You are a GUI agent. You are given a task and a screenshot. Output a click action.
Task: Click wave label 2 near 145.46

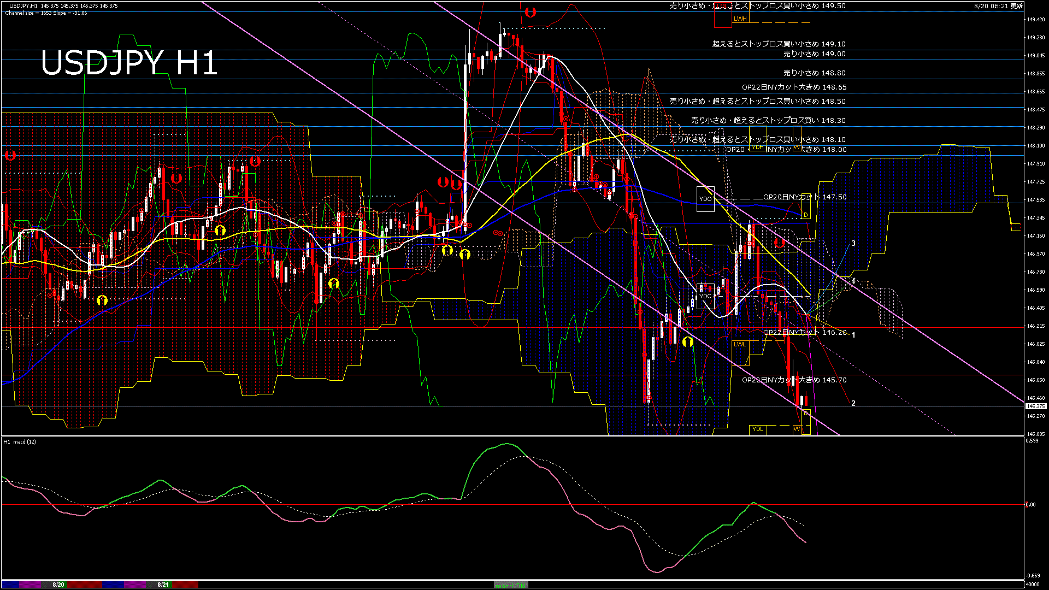(x=853, y=403)
